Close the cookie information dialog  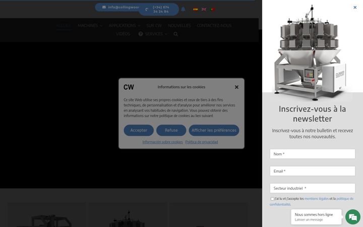(236, 87)
